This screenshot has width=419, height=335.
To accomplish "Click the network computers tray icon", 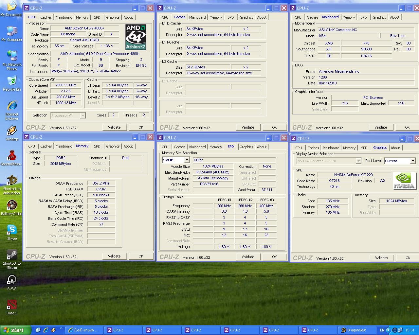I will point(401,330).
